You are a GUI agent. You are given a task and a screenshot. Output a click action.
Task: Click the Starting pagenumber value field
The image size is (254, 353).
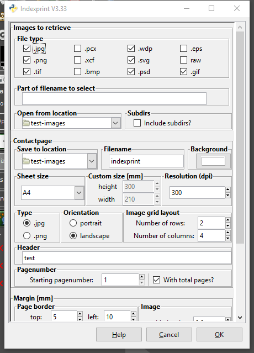(x=120, y=280)
